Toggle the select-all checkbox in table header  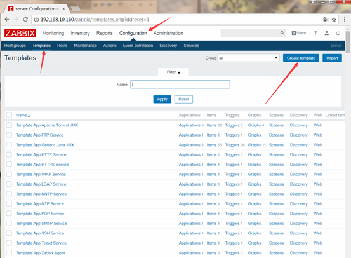[9, 115]
